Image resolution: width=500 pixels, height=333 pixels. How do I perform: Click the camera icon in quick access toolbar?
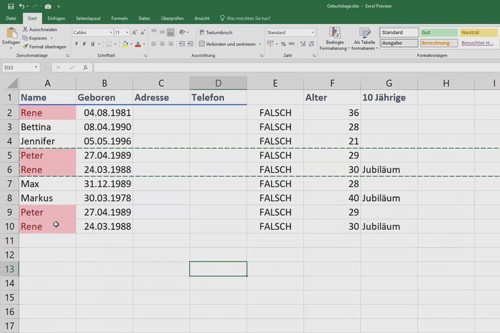48,6
